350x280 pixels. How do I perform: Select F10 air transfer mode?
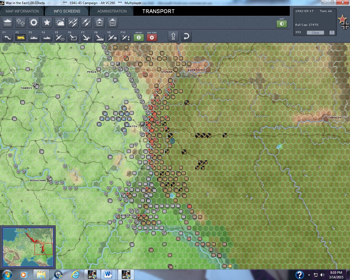coord(126,37)
